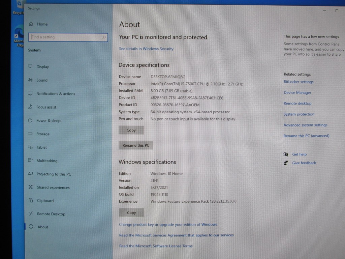Click the Find a setting search box
The image size is (345, 259).
tap(68, 37)
